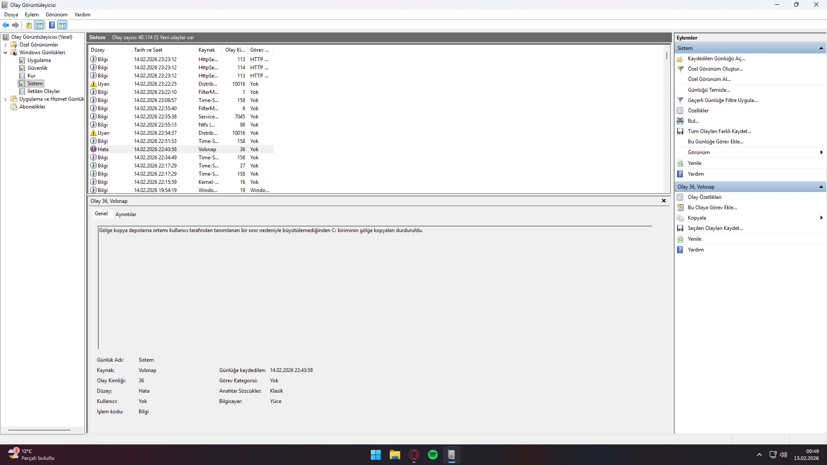Click the Yenile icon under Sistem actions
This screenshot has height=465, width=827.
click(680, 163)
